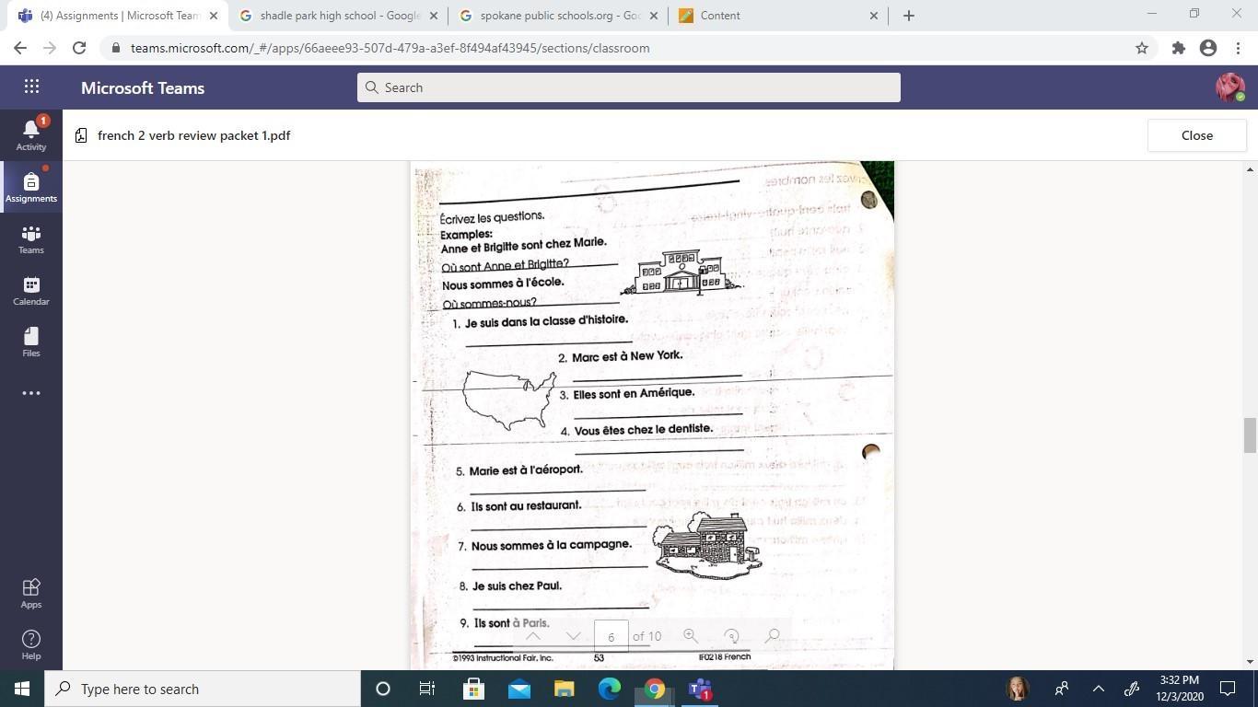Click the school building illustration
The height and width of the screenshot is (707, 1258).
[681, 272]
